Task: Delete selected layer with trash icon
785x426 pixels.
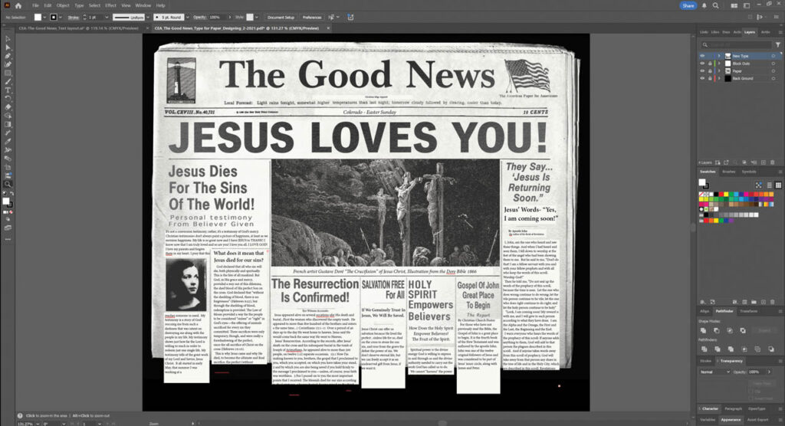Action: [772, 162]
